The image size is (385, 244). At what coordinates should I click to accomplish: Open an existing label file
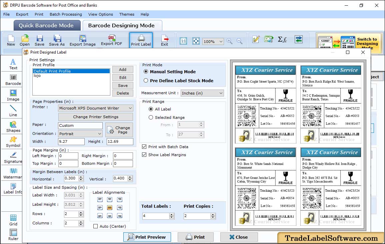point(25,41)
